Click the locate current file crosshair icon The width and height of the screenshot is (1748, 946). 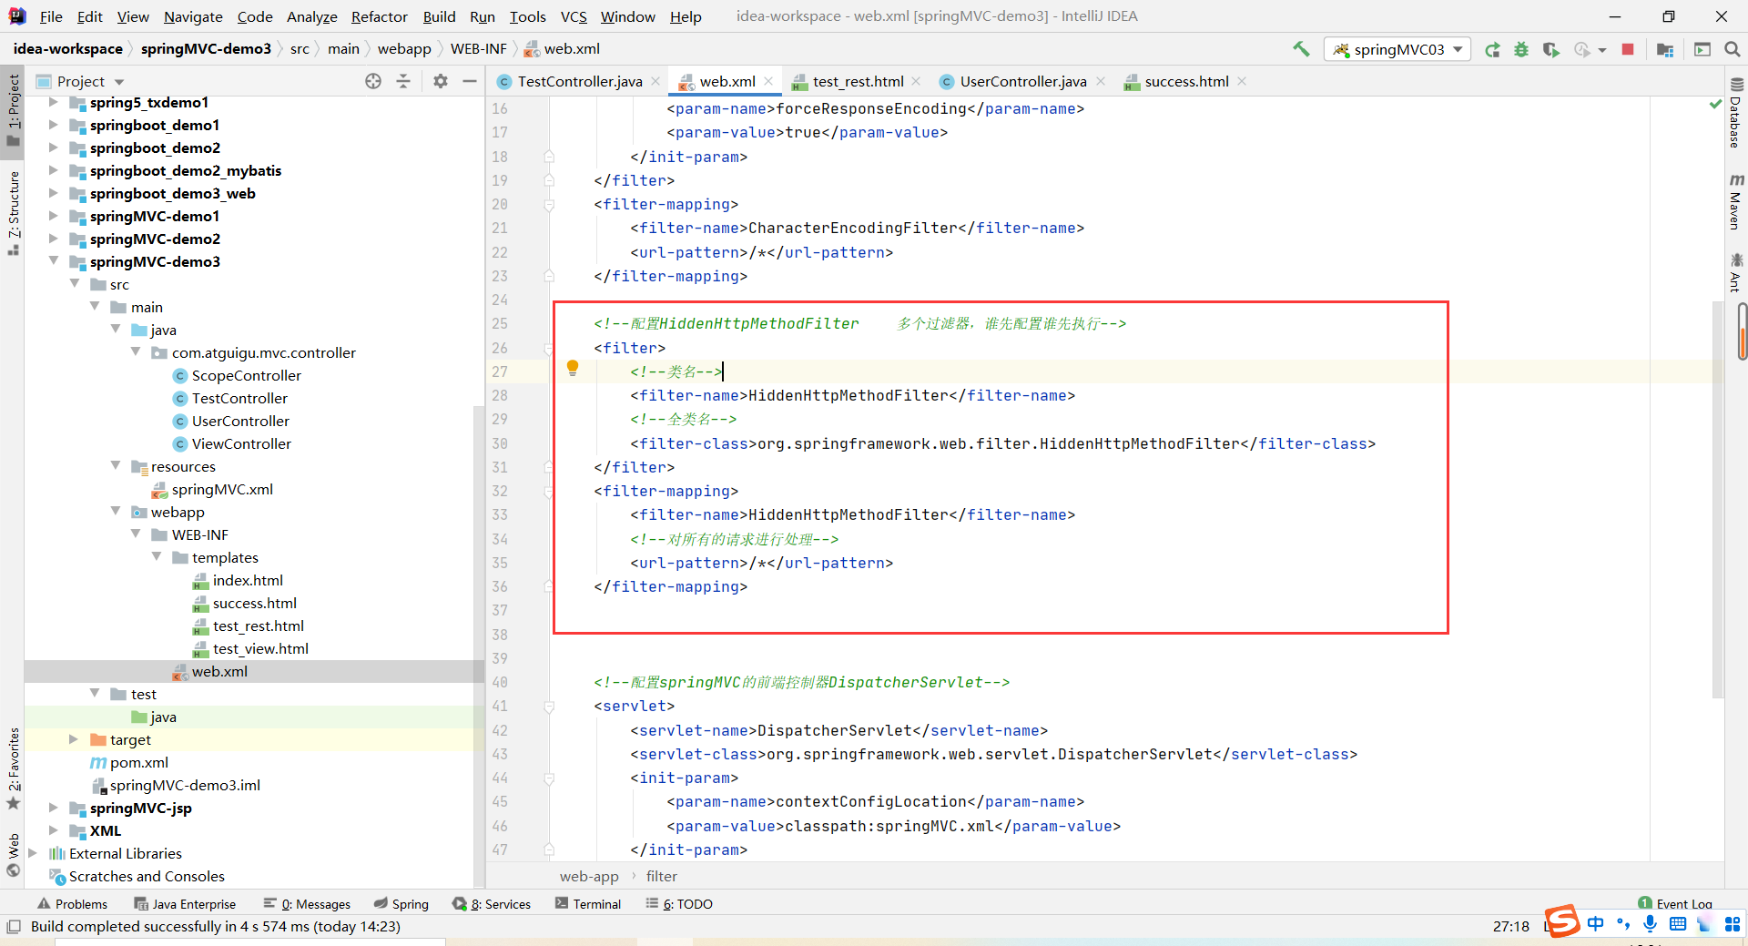[x=373, y=81]
